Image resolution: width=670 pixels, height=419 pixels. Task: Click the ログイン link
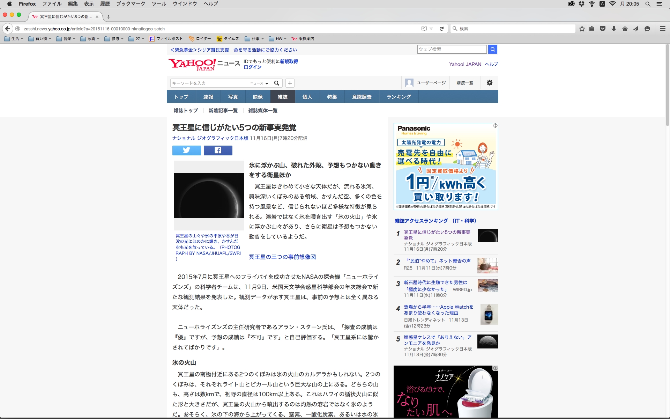pyautogui.click(x=252, y=67)
